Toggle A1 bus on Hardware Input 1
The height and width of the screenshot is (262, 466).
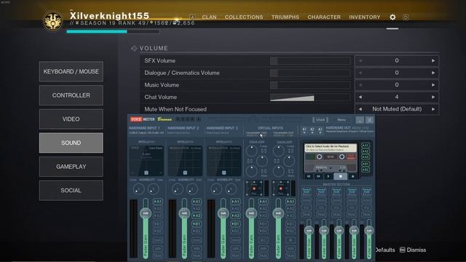point(158,202)
